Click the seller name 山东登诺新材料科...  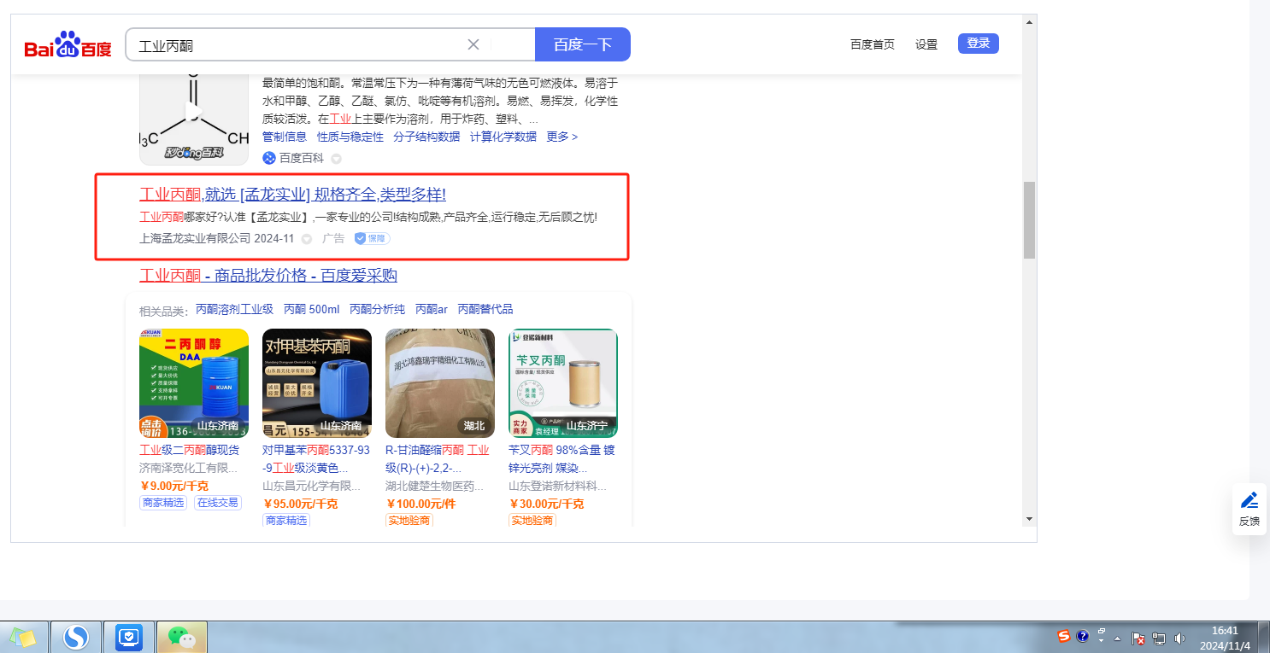pyautogui.click(x=558, y=486)
